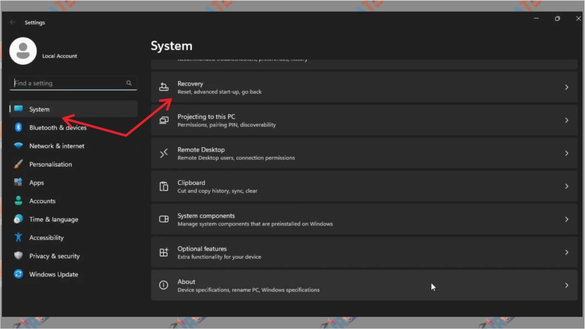Open the About page title

tap(186, 282)
